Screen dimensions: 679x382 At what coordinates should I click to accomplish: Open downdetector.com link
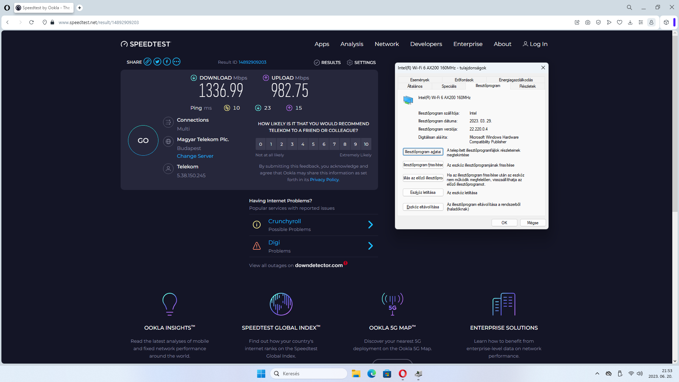click(319, 265)
